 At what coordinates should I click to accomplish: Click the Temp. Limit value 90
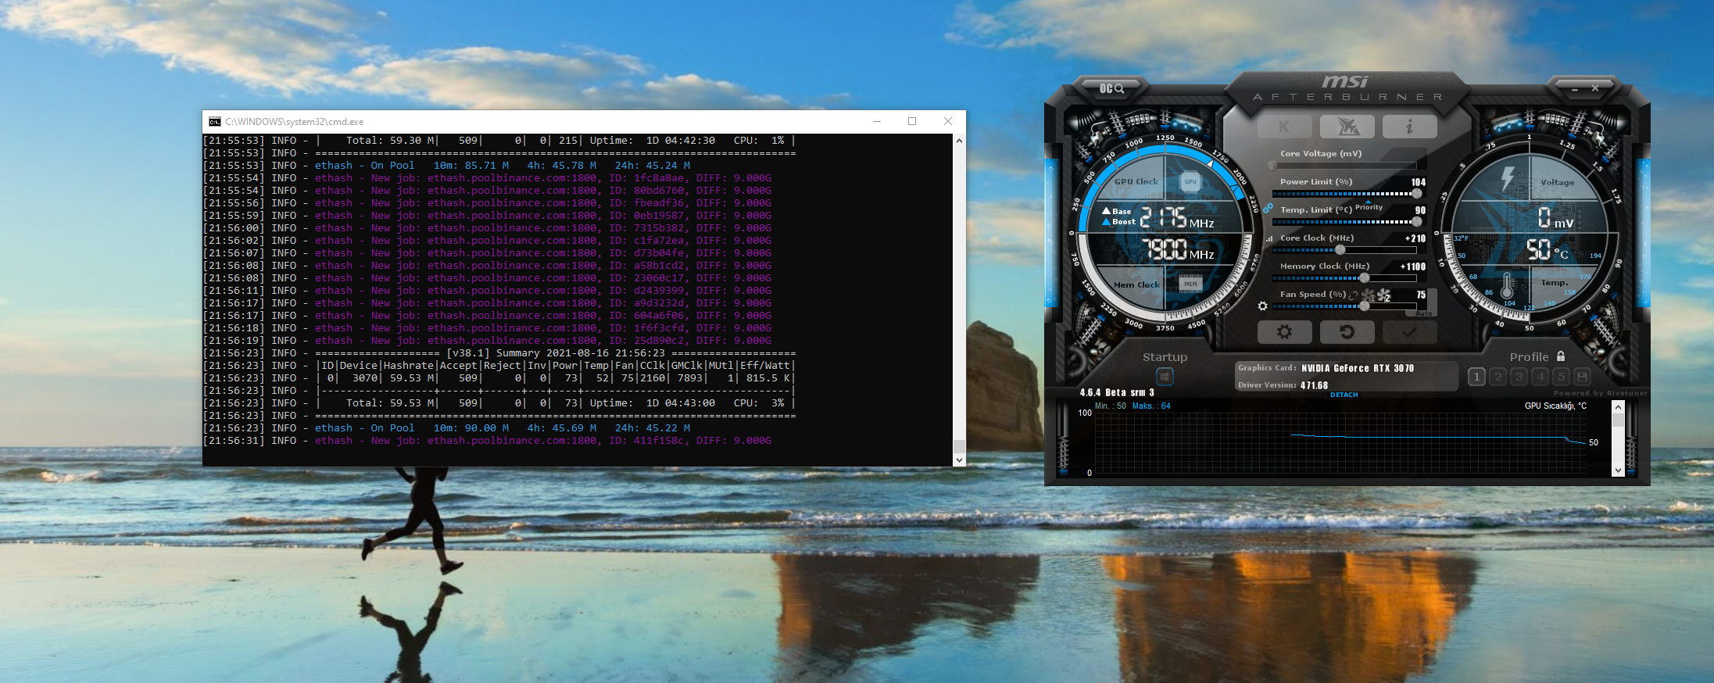pyautogui.click(x=1420, y=210)
